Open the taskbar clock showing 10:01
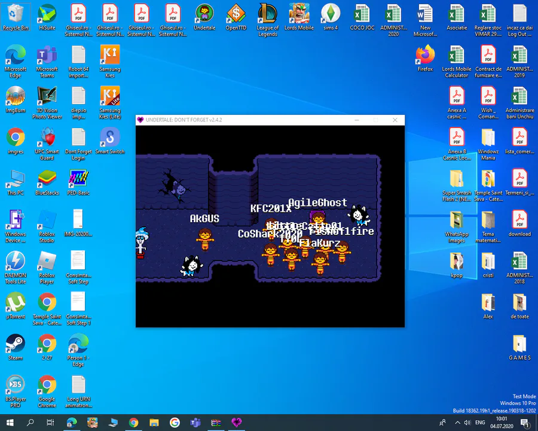This screenshot has height=431, width=538. [x=502, y=423]
